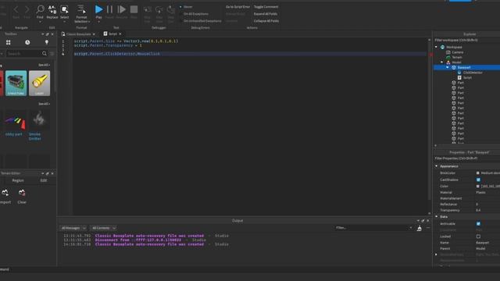Open the Toolbox marketplace grid tab

(9, 42)
